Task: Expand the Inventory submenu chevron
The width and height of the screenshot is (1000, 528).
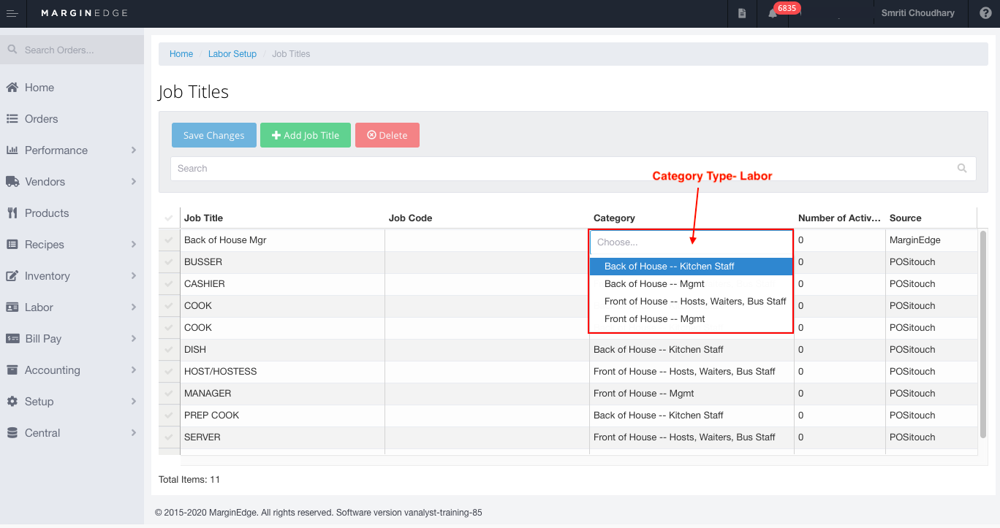Action: click(134, 275)
